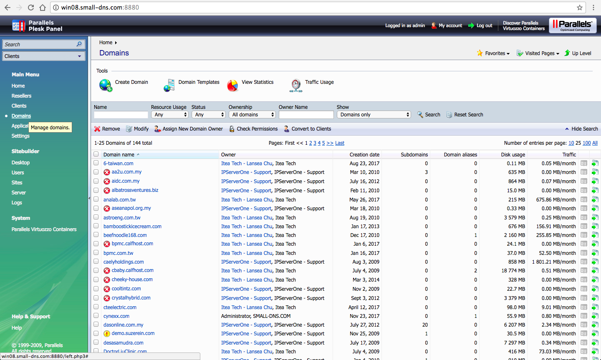Screen dimensions: 601x360
Task: Select Settings in the left sidebar
Action: (20, 136)
